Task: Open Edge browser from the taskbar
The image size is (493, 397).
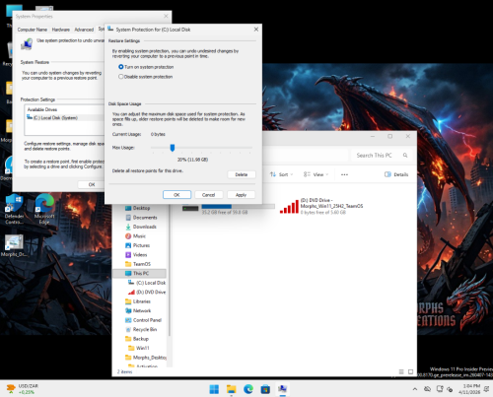Action: pos(248,389)
